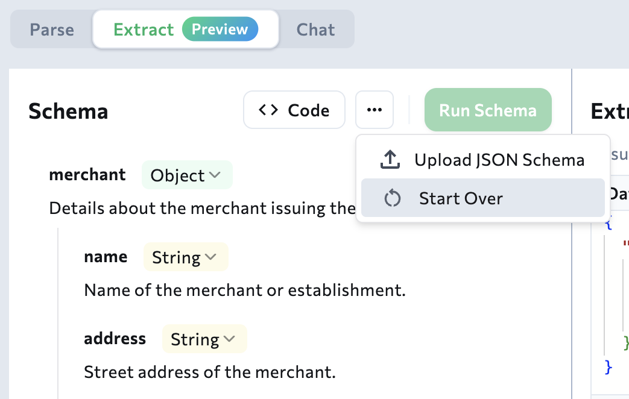Click the merchant description text to edit
Screen dimensions: 629x399
181,207
